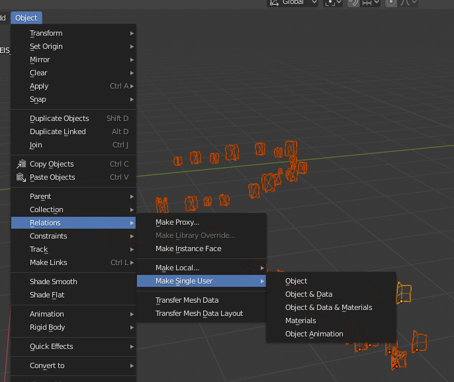Open the Quick Effects submenu

(73, 346)
